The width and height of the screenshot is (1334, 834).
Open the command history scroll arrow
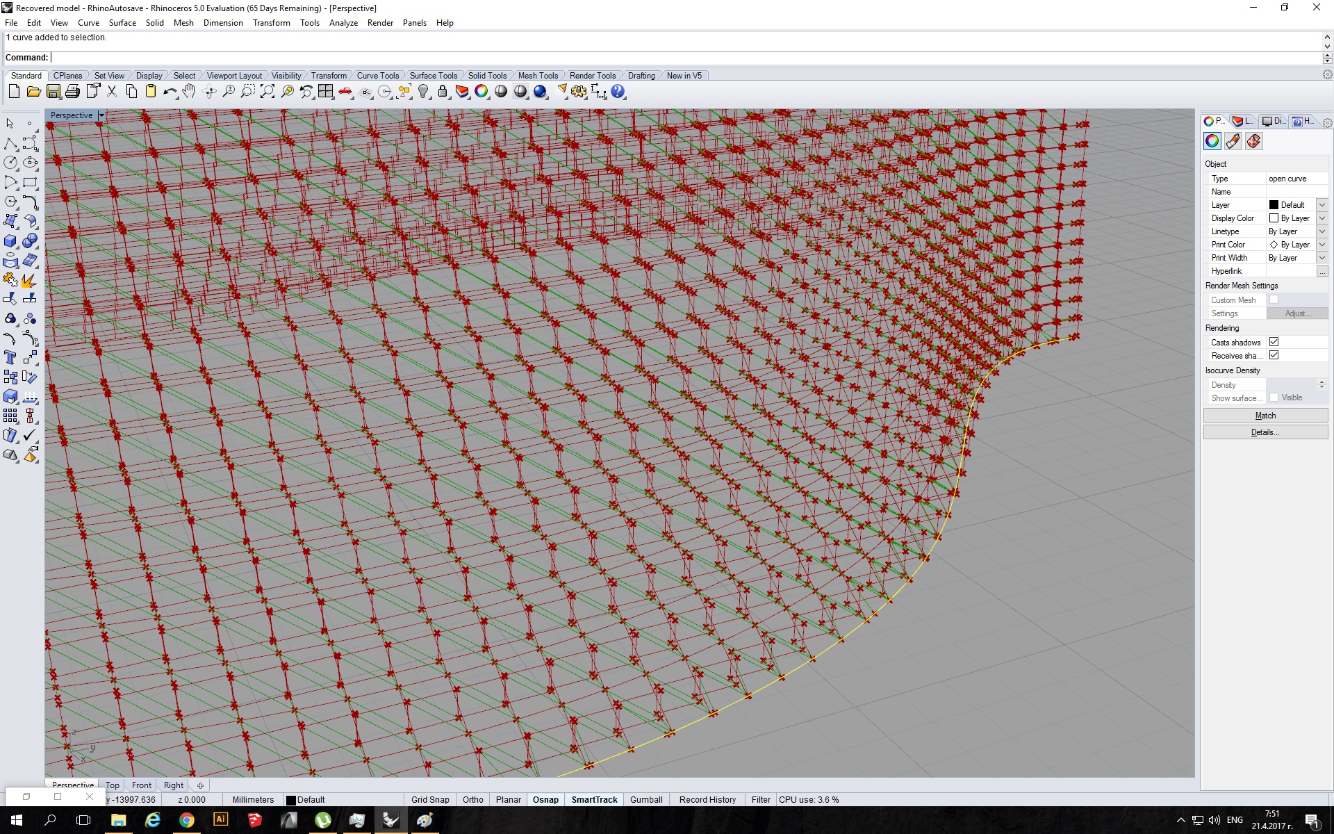(x=1327, y=38)
